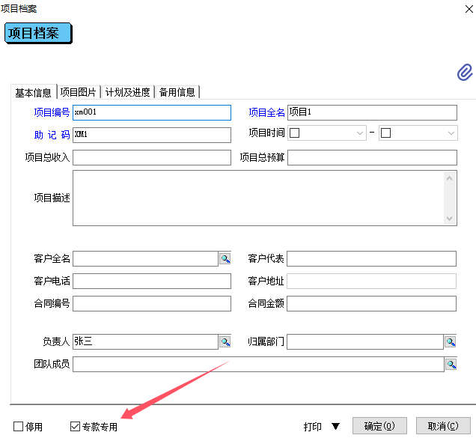Open the 计划及进度 tab

(128, 92)
